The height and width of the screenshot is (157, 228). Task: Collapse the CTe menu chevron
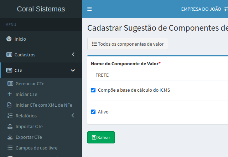(73, 70)
